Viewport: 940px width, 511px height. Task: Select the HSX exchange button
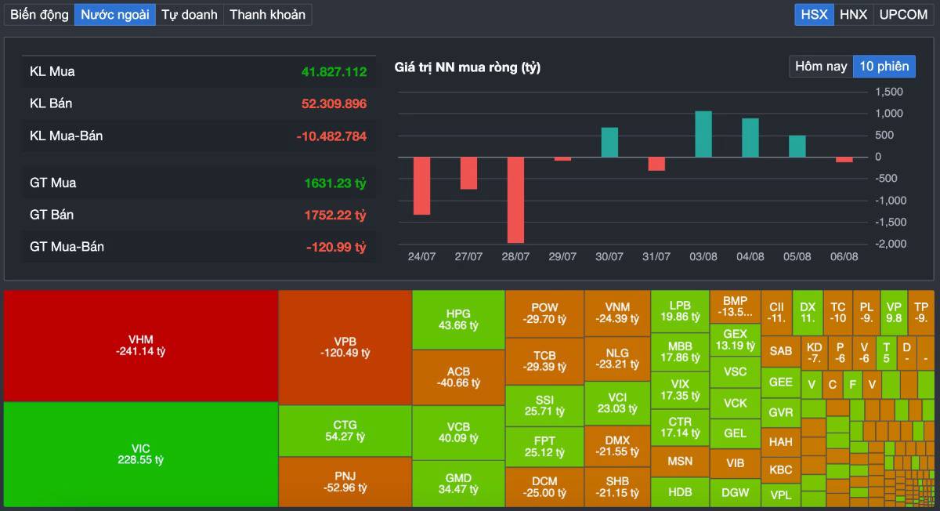coord(814,14)
